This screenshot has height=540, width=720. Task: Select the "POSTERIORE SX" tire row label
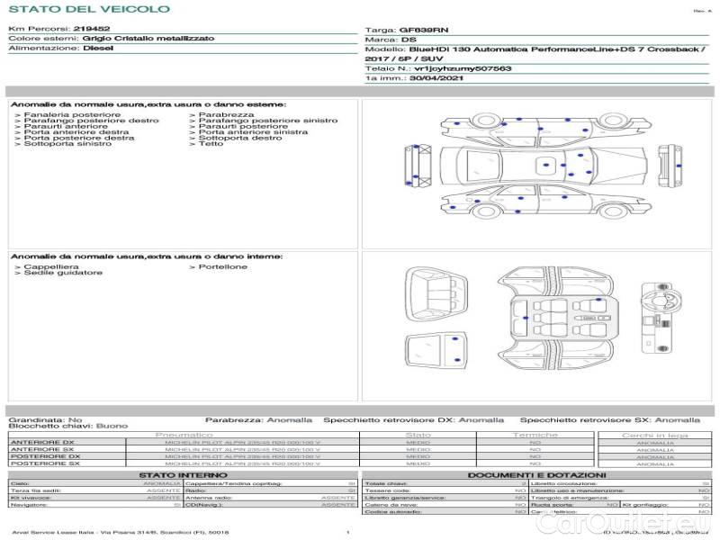tap(46, 463)
